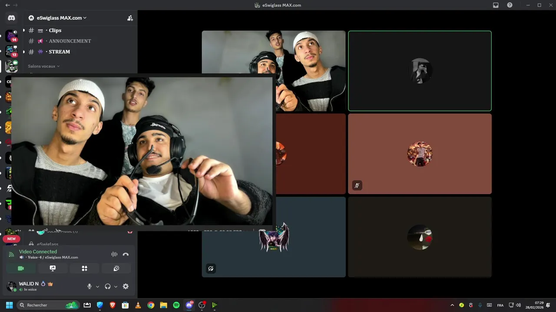This screenshot has height=312, width=556.
Task: Open server with 13 notifications badge
Action: coord(11,51)
